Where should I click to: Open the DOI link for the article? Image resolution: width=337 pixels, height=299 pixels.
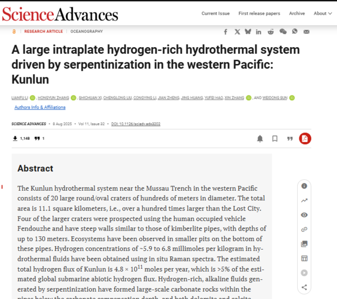point(135,123)
